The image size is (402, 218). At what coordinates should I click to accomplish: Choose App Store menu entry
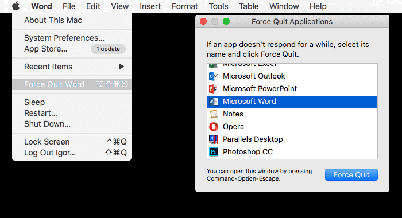click(x=72, y=49)
